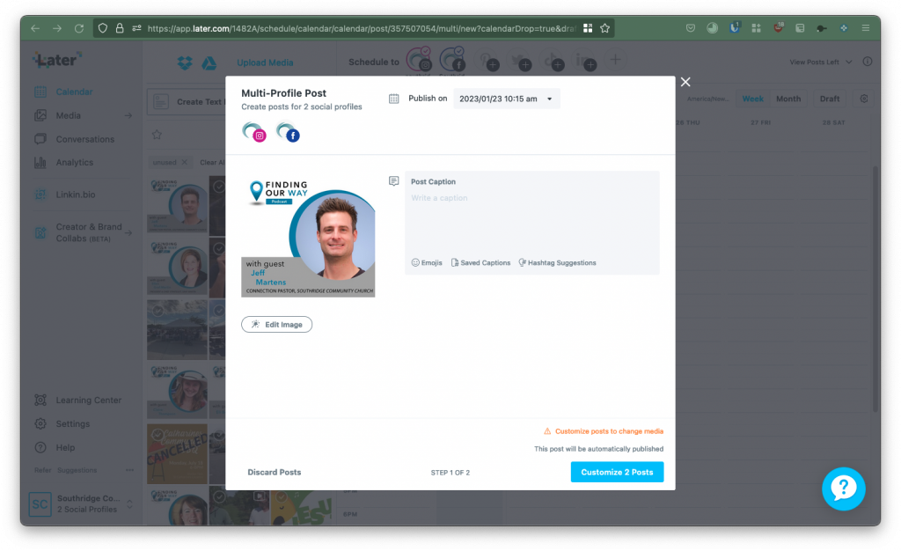Bookmark this page with the star icon
The height and width of the screenshot is (551, 901).
point(604,28)
